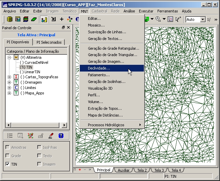Viewport: 220px width, 181px height.
Task: Toggle the Imagem checkbox
Action: point(39,164)
